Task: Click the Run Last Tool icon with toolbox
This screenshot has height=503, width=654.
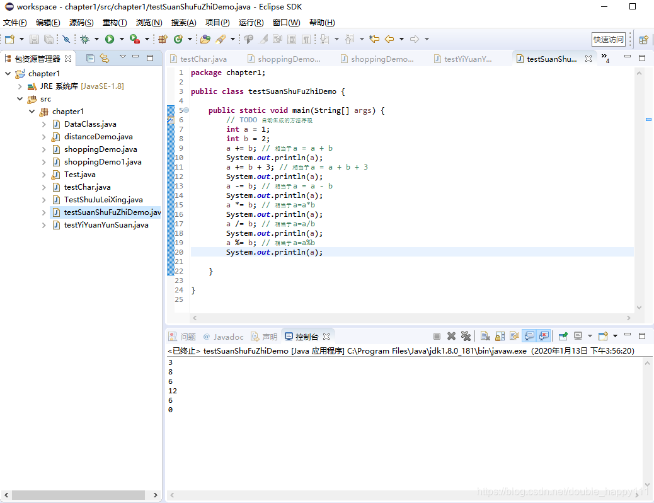Action: (x=134, y=39)
